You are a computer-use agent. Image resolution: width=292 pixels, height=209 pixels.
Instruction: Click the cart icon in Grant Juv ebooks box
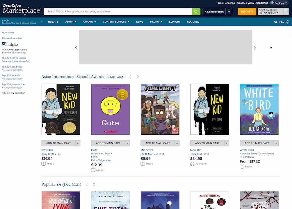coord(261,13)
